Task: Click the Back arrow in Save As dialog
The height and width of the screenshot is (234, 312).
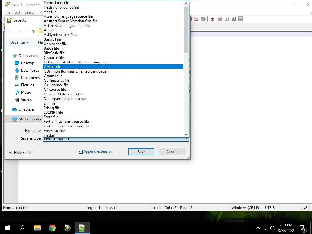Action: [x=11, y=31]
